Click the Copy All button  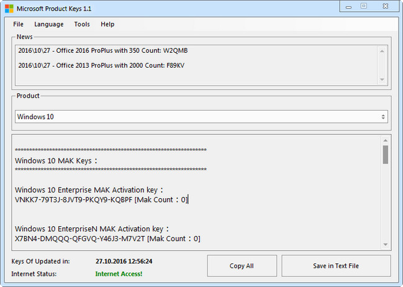point(242,266)
